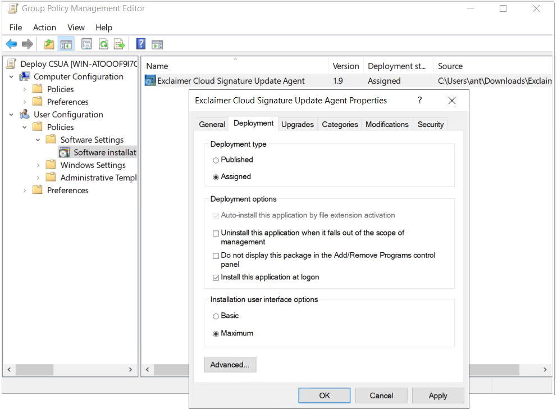This screenshot has height=418, width=557.
Task: Click the blue Back arrow in toolbar
Action: 11,44
